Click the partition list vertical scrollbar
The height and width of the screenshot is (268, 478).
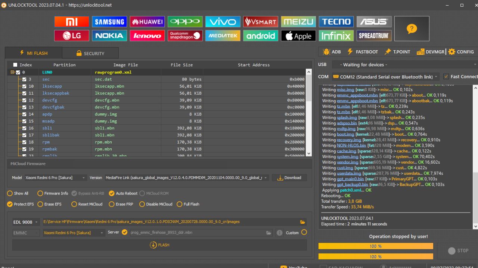pos(308,113)
